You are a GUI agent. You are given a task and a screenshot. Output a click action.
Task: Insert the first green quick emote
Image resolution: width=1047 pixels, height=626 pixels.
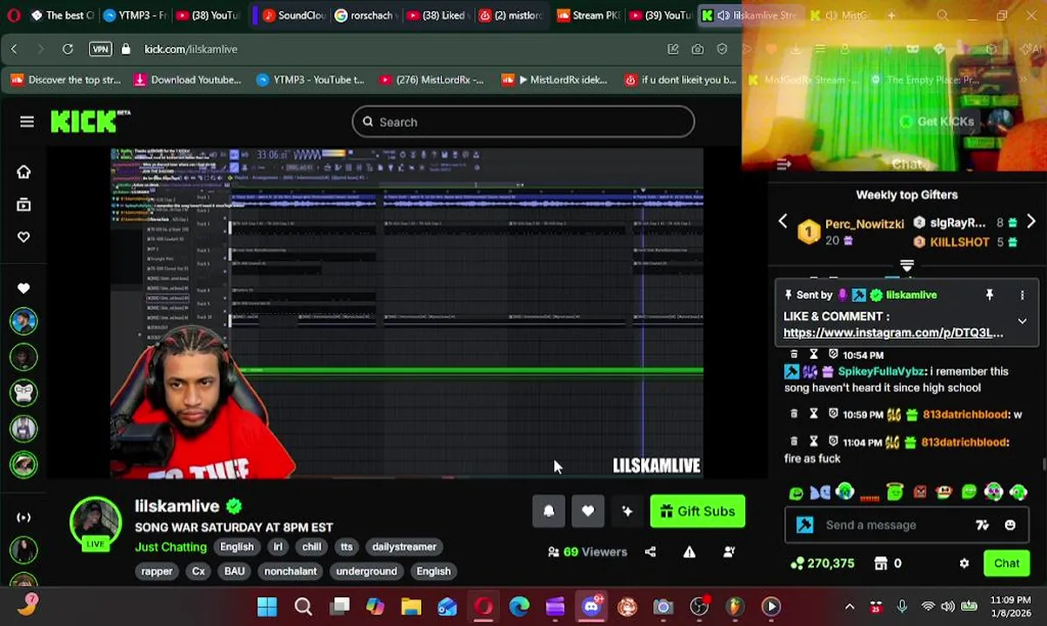[797, 493]
